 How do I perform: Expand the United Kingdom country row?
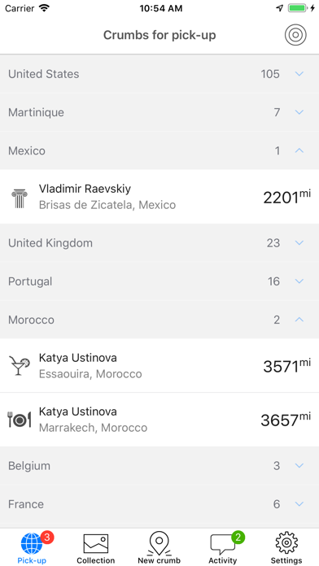point(159,243)
